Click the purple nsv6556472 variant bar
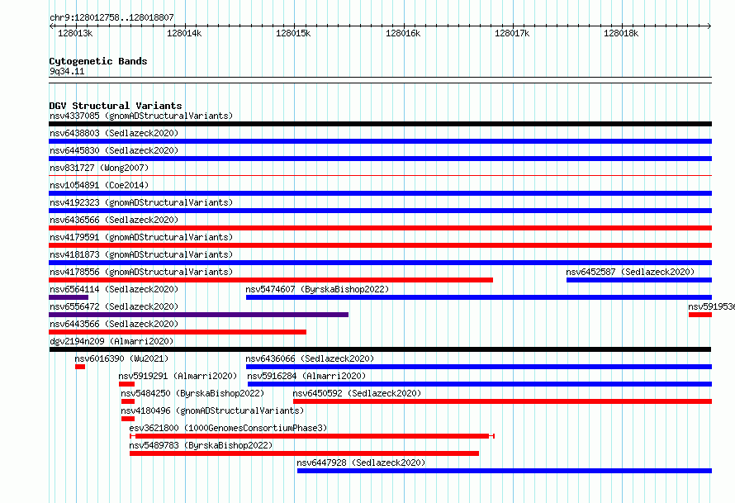Screen dimensions: 735x503 (199, 315)
